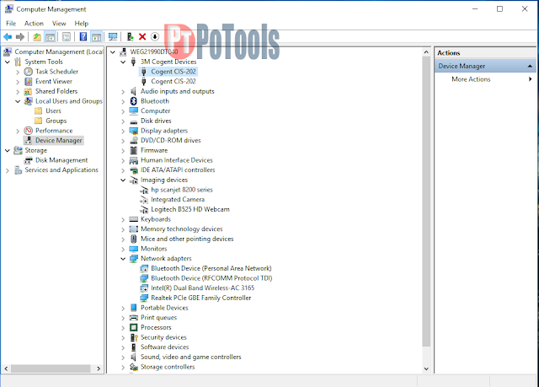Collapse the Device Manager actions section arrow
Screen dimensions: 539x387
click(530, 66)
